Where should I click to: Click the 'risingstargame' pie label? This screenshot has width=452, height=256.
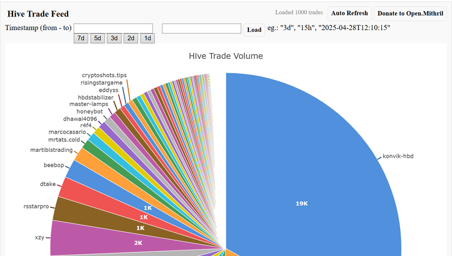[101, 82]
